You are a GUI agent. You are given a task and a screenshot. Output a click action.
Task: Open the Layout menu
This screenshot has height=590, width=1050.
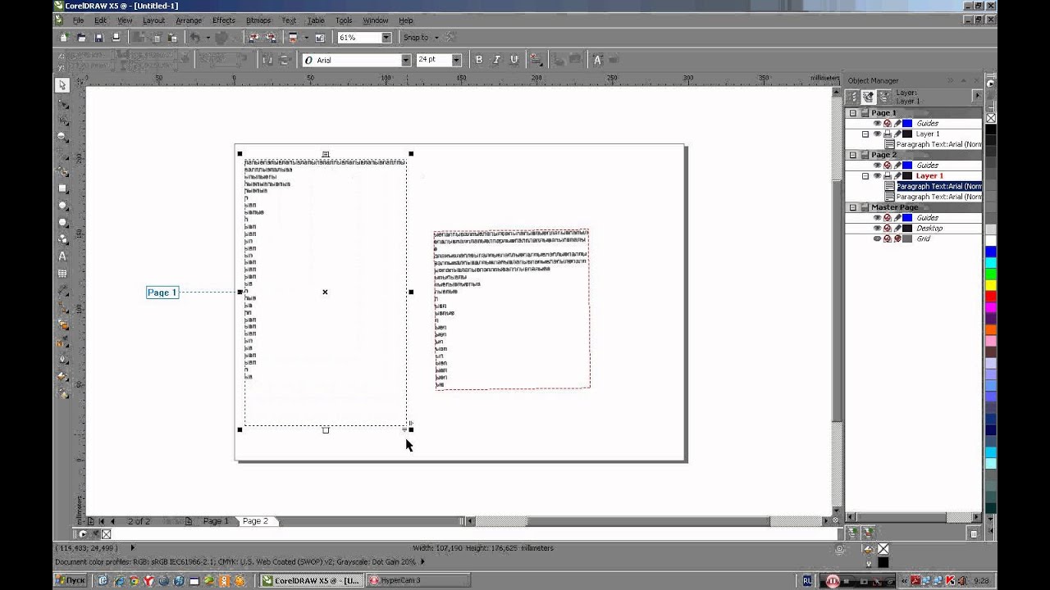point(153,20)
